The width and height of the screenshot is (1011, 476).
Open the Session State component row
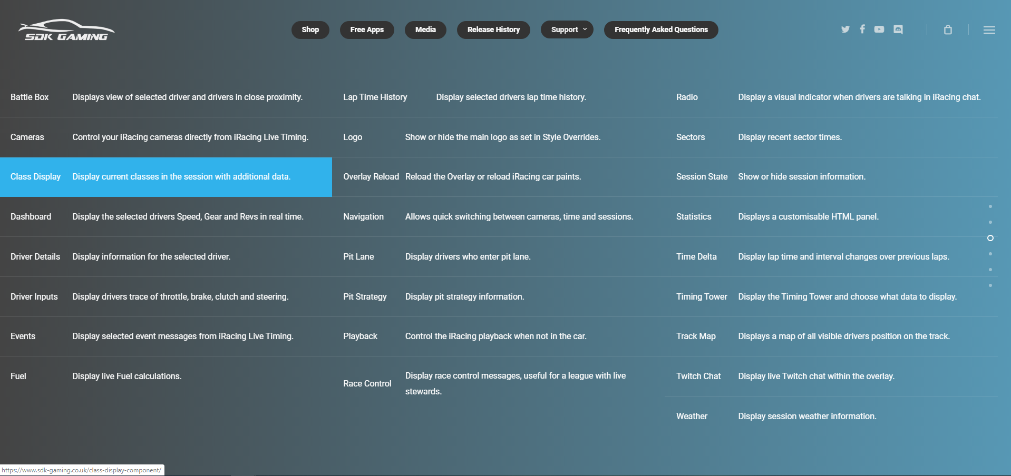pyautogui.click(x=831, y=177)
